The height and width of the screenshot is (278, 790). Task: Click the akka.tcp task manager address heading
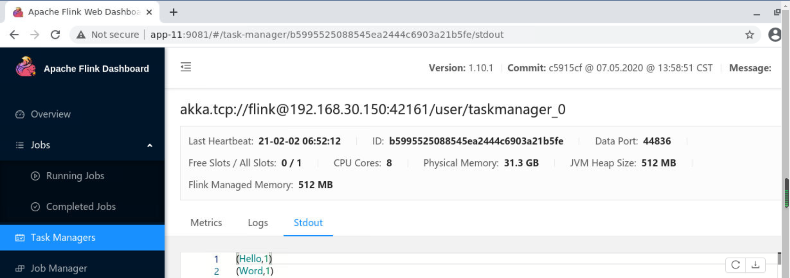click(x=373, y=109)
